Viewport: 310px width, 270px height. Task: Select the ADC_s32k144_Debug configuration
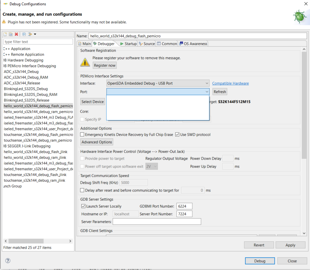click(x=21, y=72)
